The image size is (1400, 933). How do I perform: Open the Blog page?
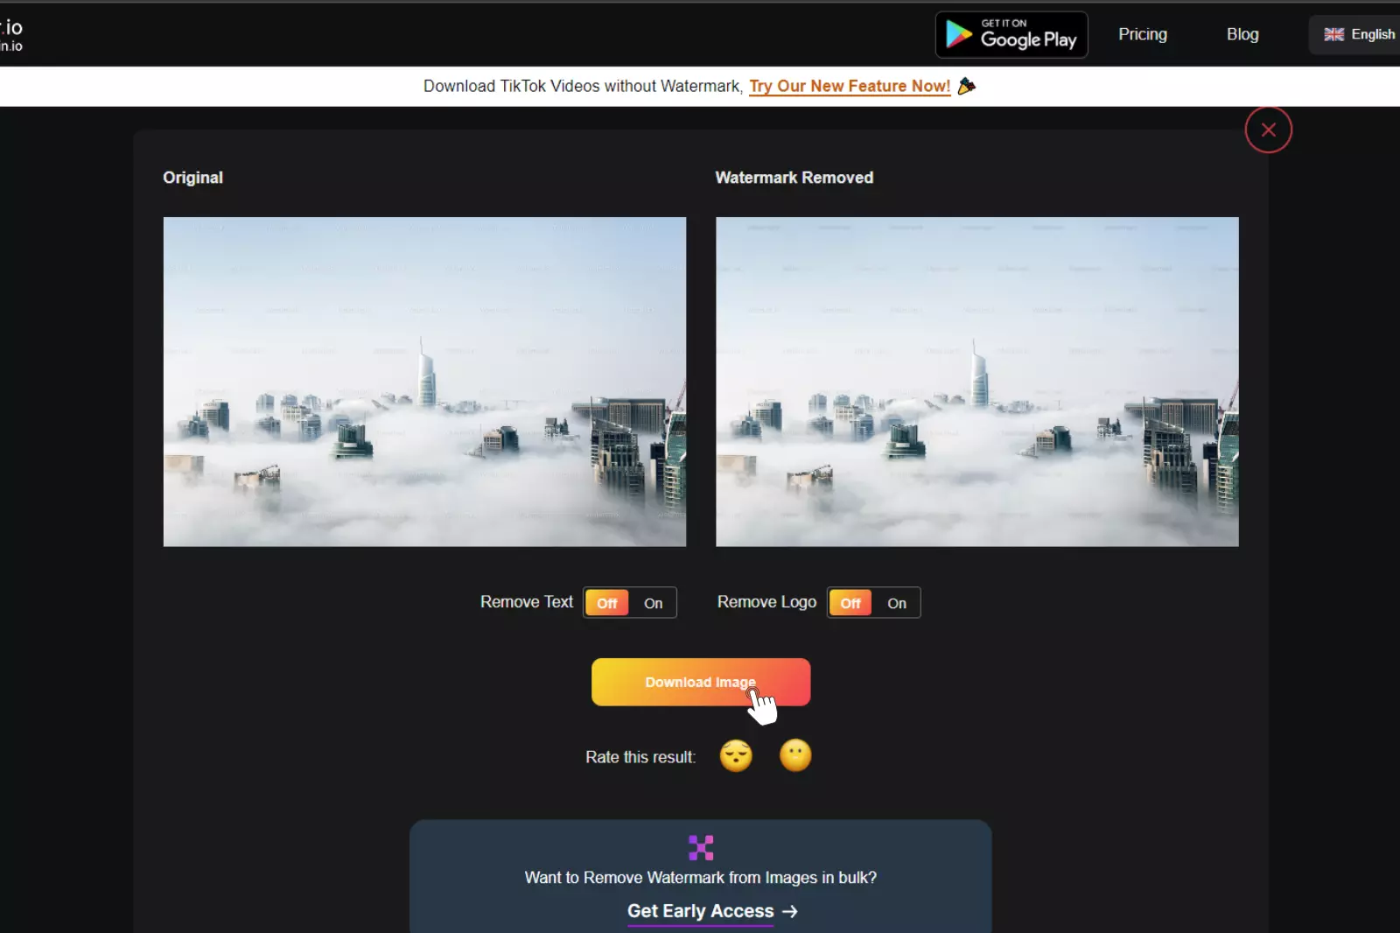point(1242,34)
